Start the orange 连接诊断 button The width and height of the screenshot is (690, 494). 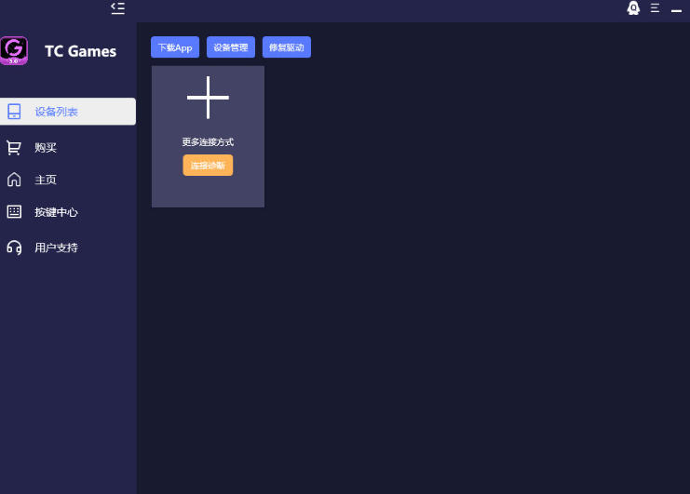(x=208, y=166)
